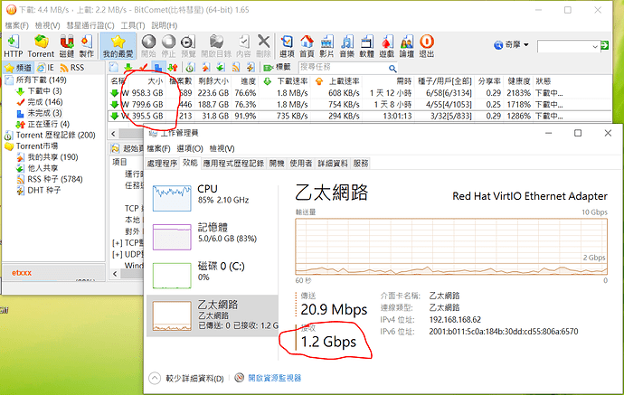624x395 pixels.
Task: Click the 遊戲 games icon
Action: point(386,46)
